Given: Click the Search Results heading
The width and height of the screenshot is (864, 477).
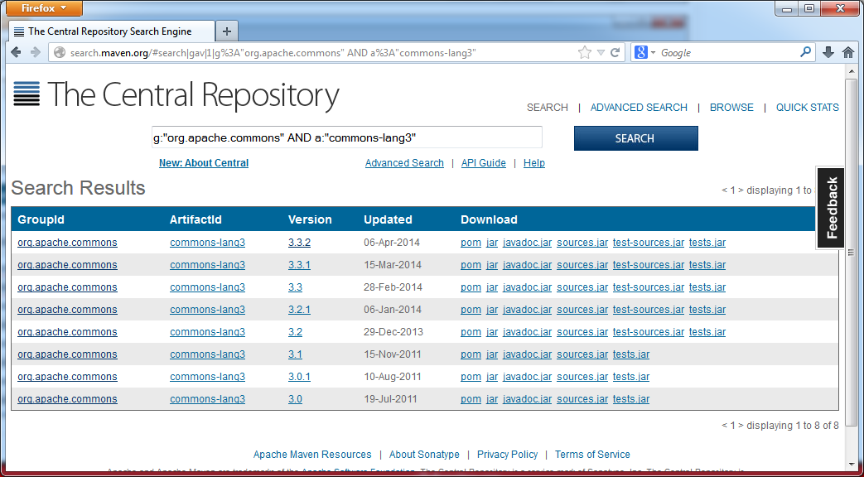Looking at the screenshot, I should click(x=78, y=188).
